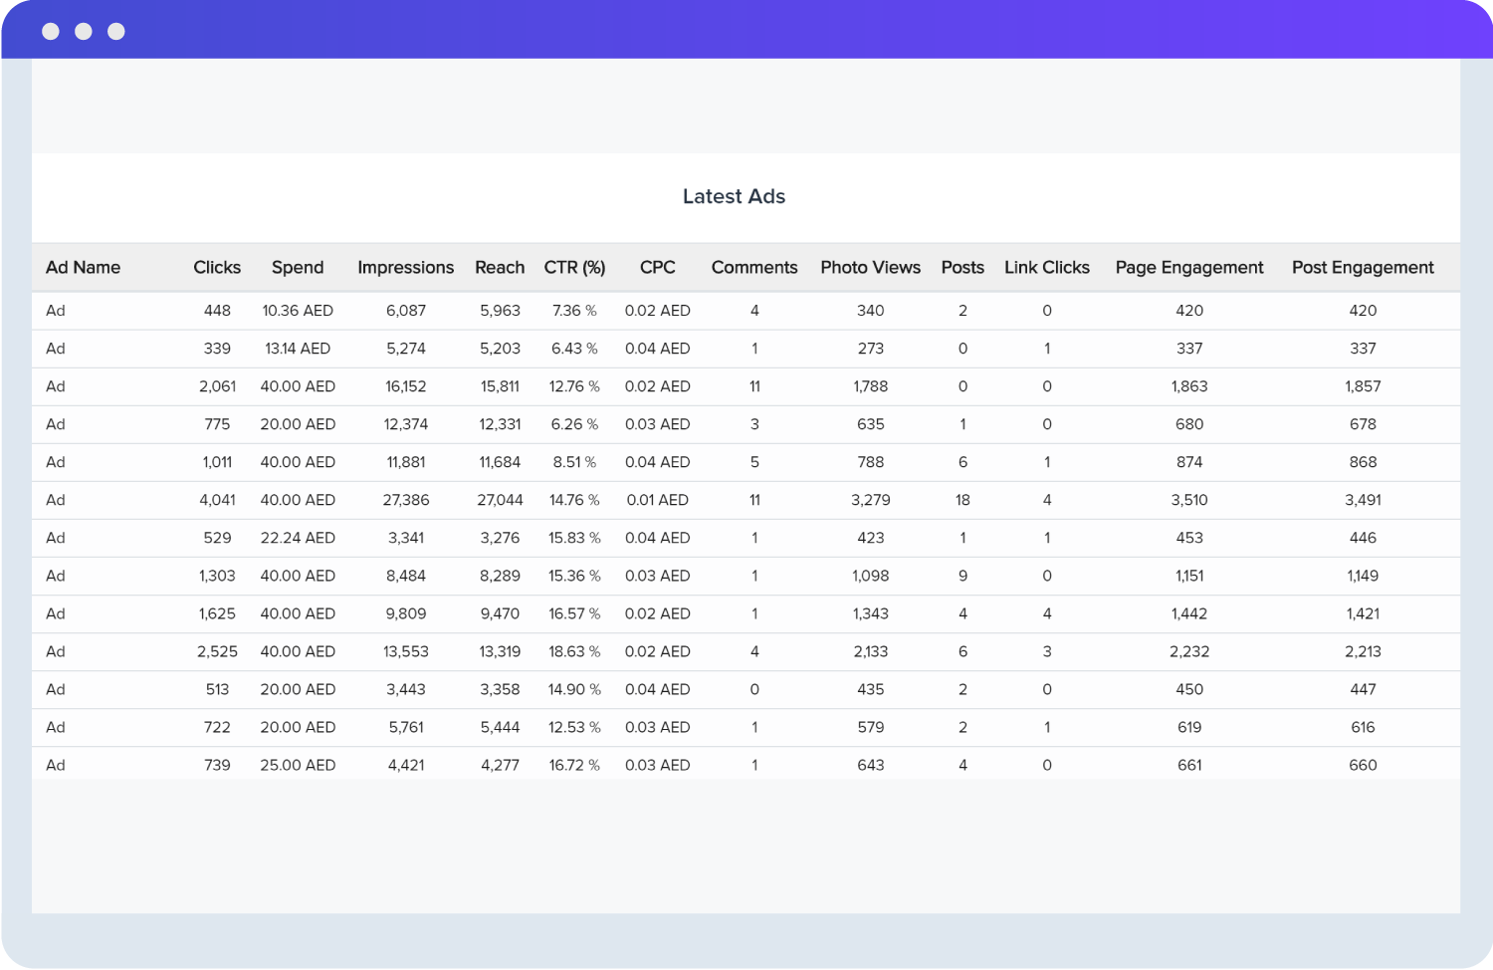1493x970 pixels.
Task: Select the 739 clicks cell
Action: (217, 765)
